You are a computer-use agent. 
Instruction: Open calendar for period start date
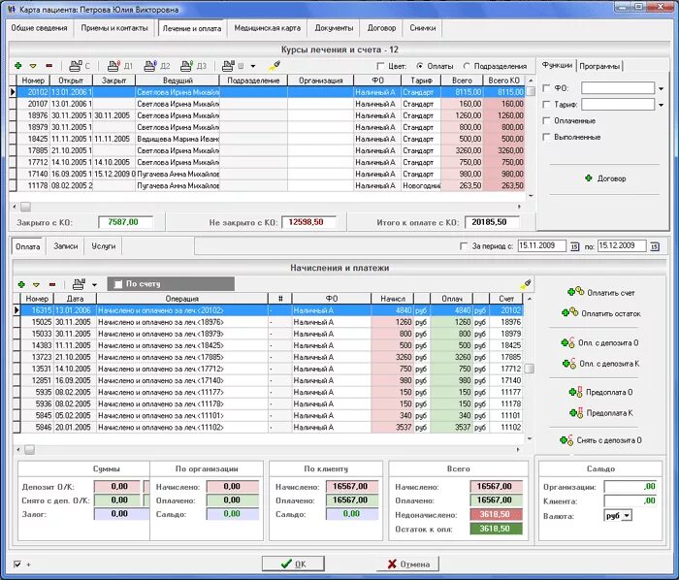(574, 246)
